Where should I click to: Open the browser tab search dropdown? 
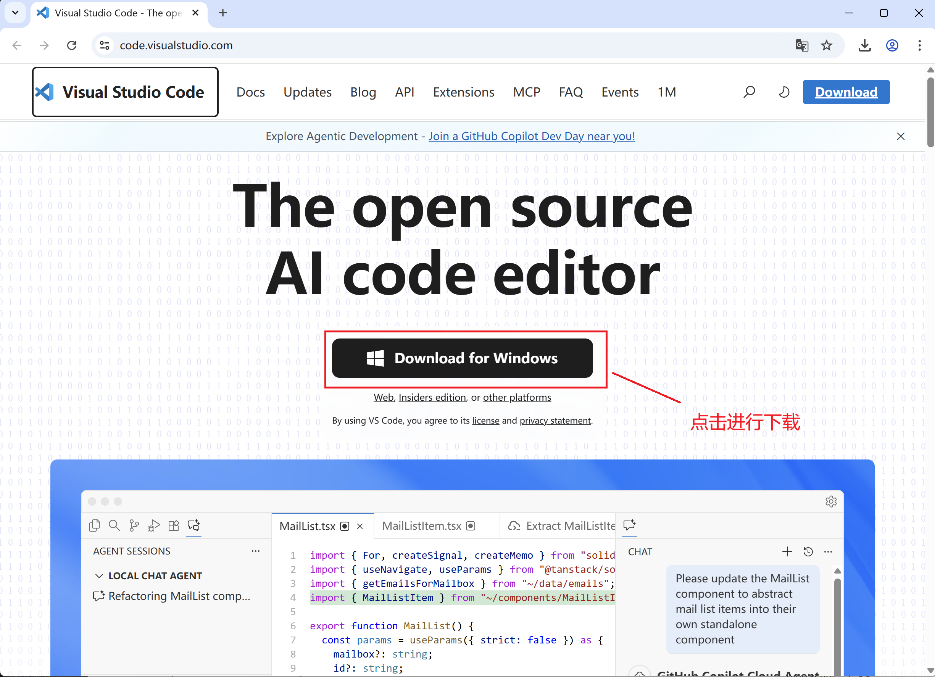(15, 13)
